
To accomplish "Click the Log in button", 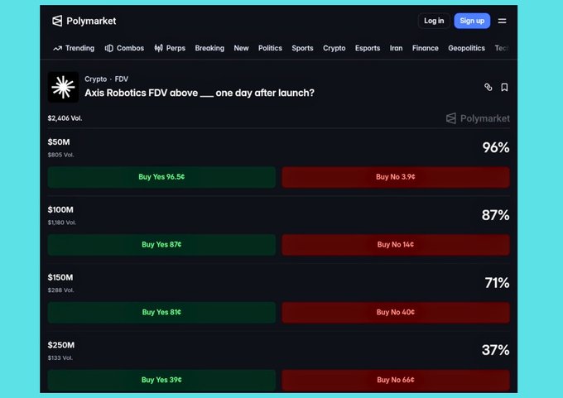I will (434, 21).
